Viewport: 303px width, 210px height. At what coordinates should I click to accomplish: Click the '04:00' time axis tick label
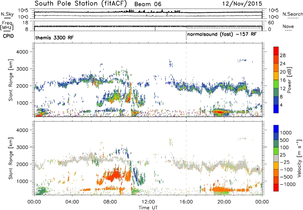point(72,202)
